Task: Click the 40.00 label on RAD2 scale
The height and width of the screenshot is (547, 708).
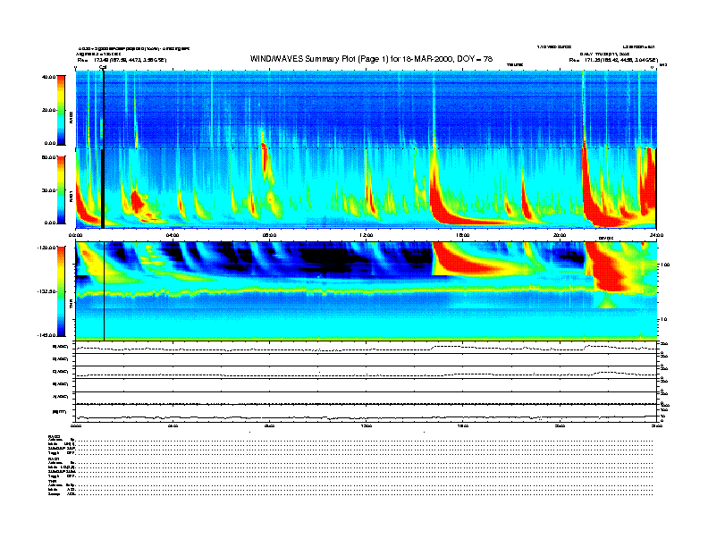Action: [49, 77]
